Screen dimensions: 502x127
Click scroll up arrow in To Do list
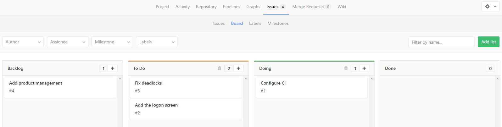tap(246, 79)
